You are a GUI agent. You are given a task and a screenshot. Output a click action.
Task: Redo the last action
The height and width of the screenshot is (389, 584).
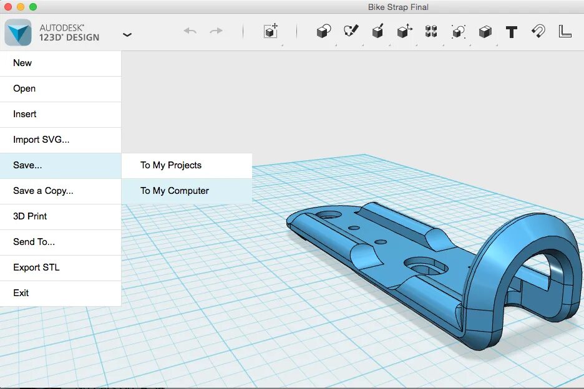(x=216, y=31)
